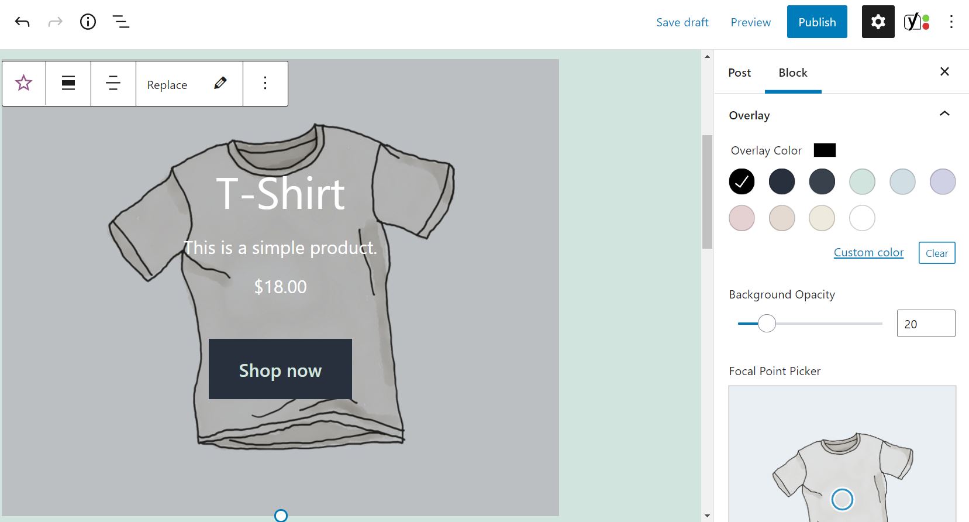Toggle the settings sidebar with the gear icon
This screenshot has height=522, width=969.
coord(877,22)
